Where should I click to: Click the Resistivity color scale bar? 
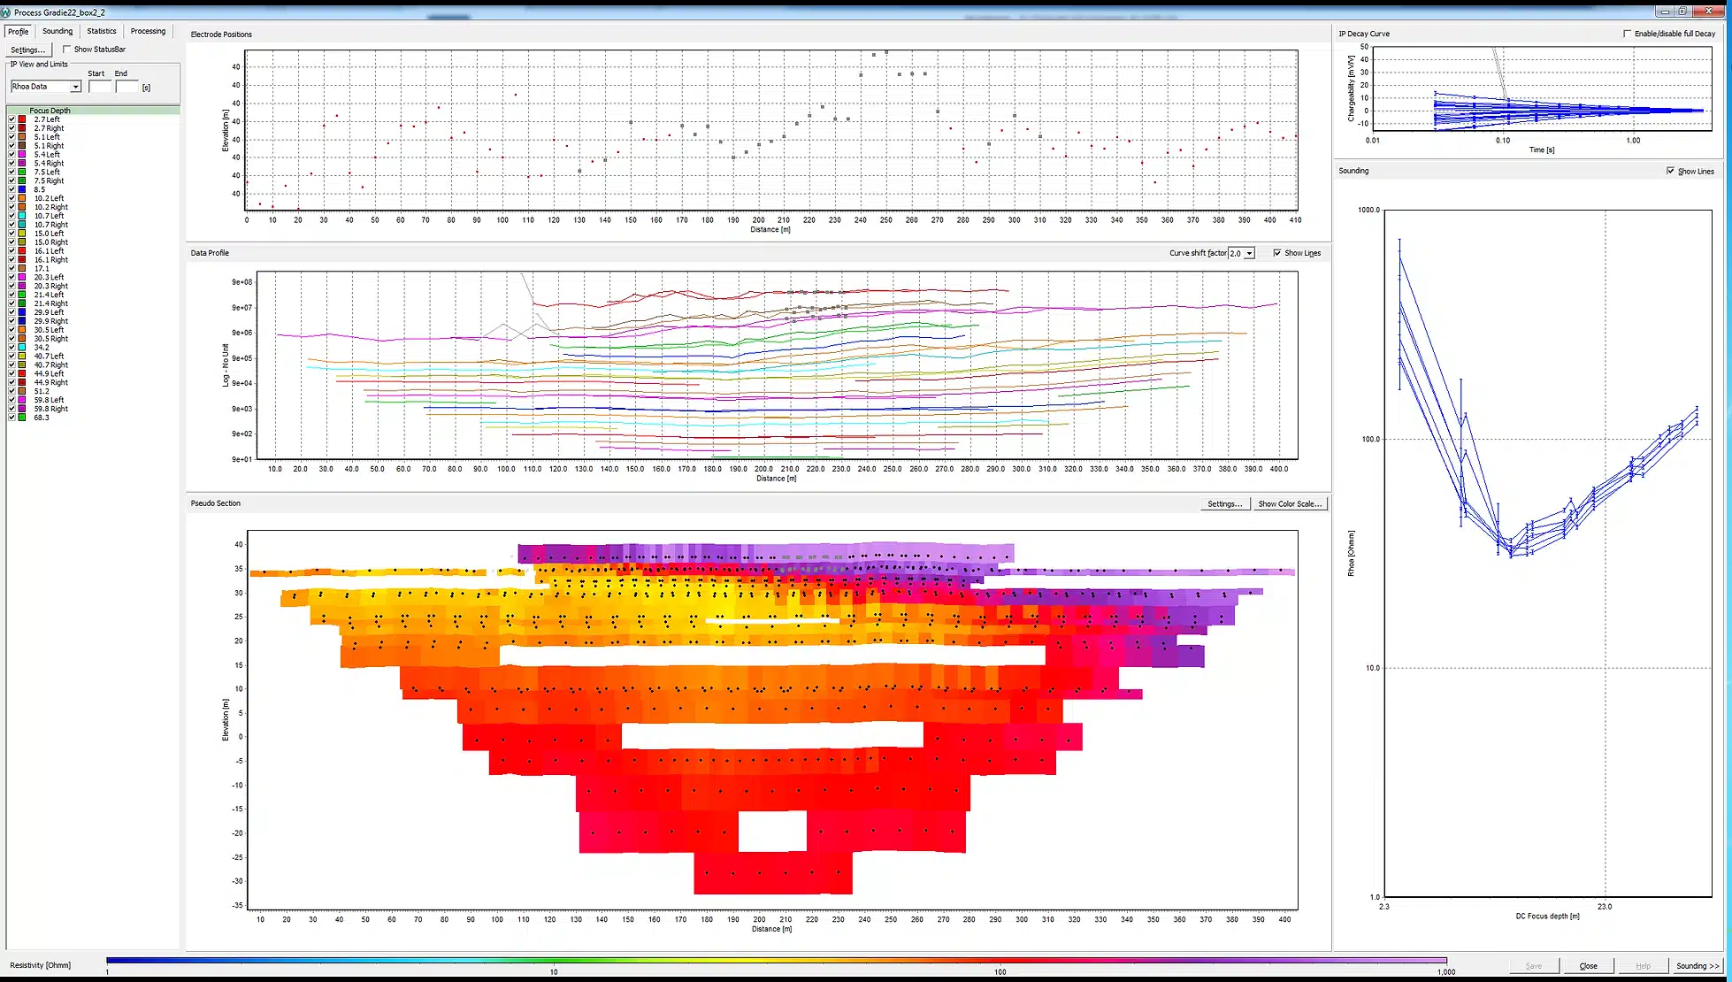(x=777, y=960)
